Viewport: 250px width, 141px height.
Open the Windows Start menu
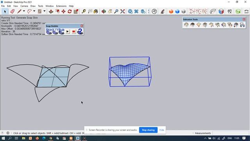click(x=3, y=138)
